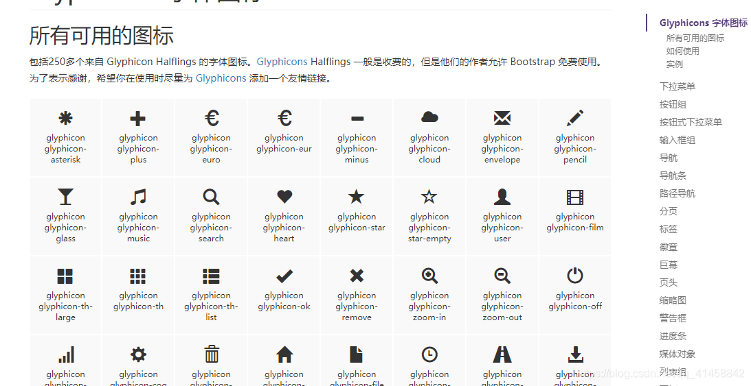Select the road glyphicon
This screenshot has width=751, height=386.
click(x=502, y=355)
